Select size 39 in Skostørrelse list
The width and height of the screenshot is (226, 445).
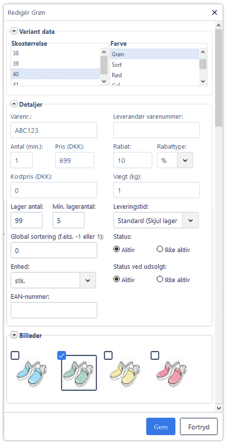(x=56, y=64)
